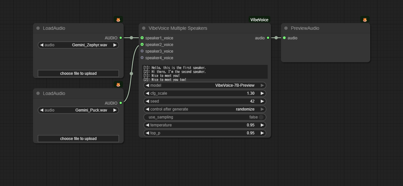Screen dimensions: 403x186
Task: Click the speaker2_voice input socket
Action: point(142,44)
